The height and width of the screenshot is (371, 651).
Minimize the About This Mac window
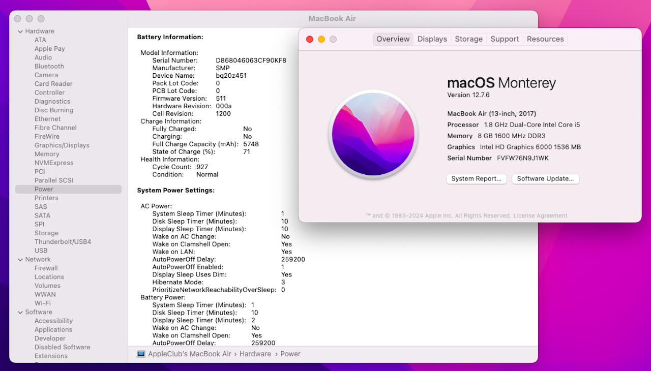321,39
